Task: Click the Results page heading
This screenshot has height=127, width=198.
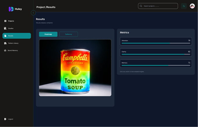Action: pos(40,19)
